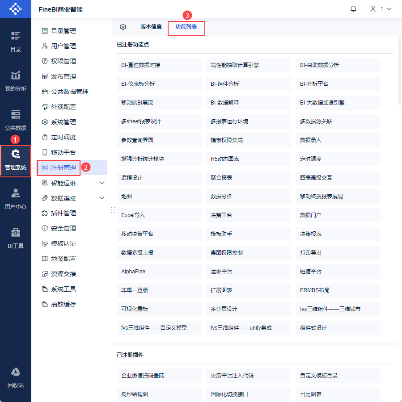
Task: Click the 图表高级交互 feature entry
Action: [x=338, y=178]
